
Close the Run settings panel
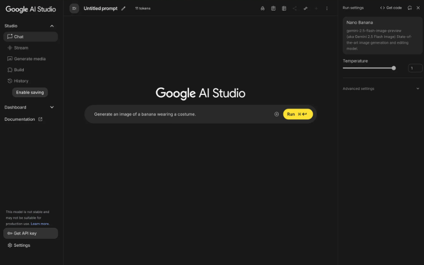tap(418, 8)
